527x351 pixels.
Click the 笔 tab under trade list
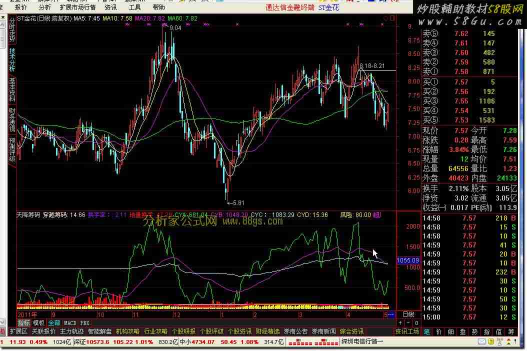click(426, 331)
